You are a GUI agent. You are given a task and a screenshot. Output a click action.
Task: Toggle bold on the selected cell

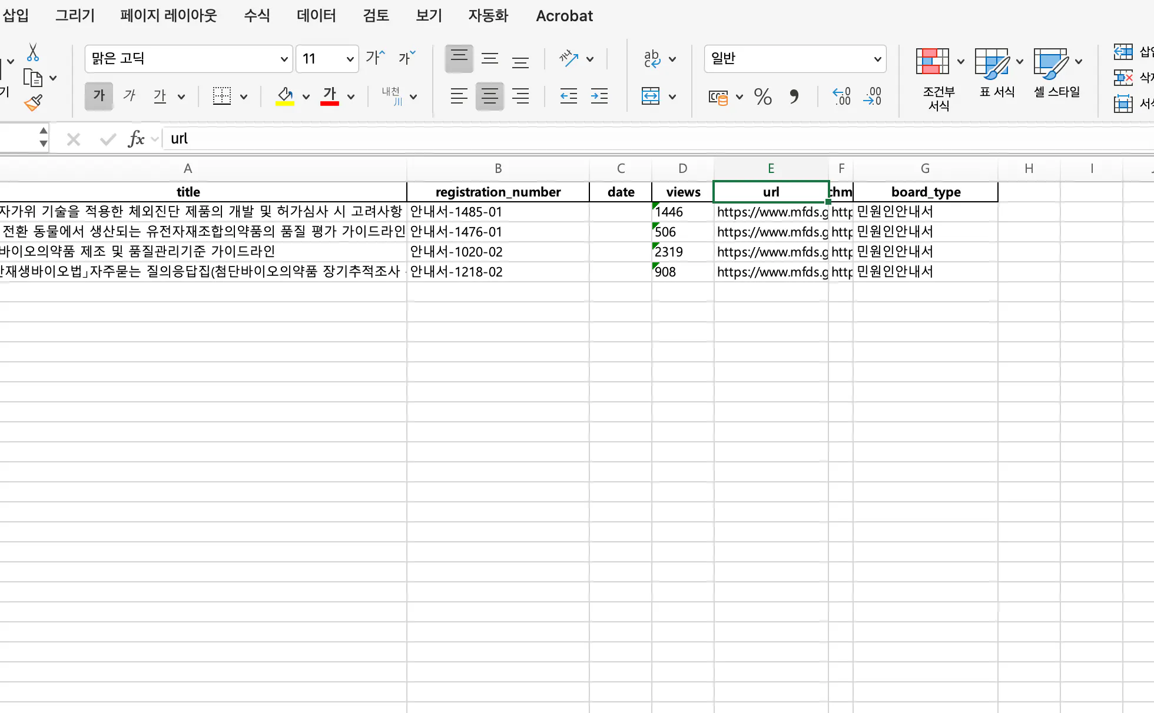click(98, 96)
